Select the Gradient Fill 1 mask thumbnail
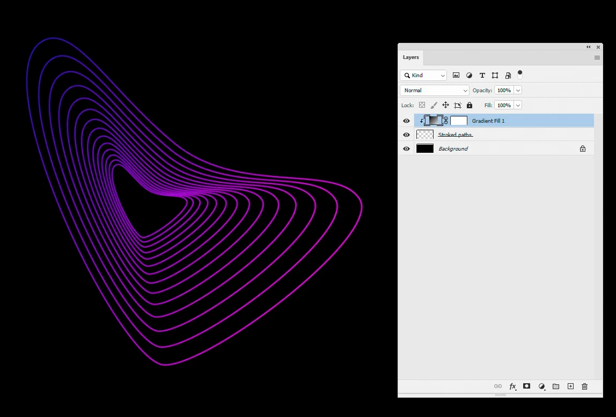 [458, 121]
